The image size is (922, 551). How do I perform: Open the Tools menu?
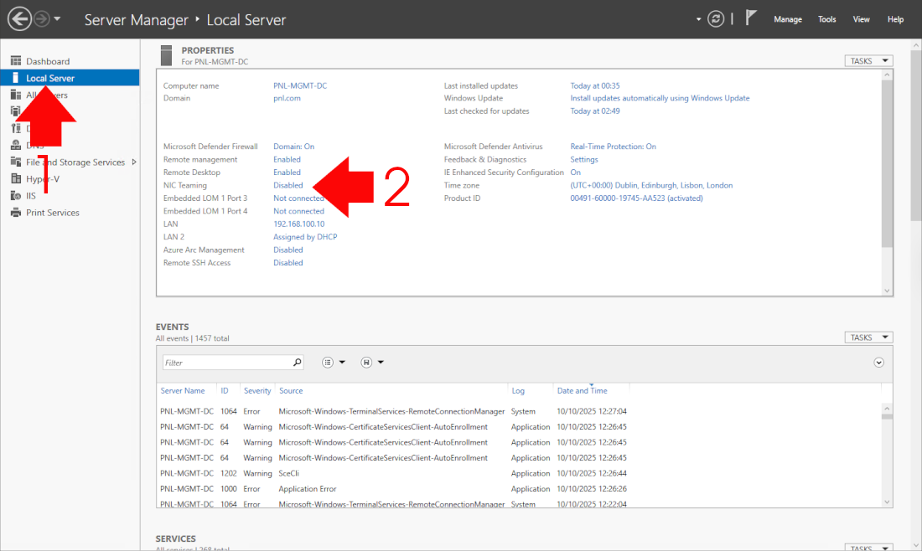coord(826,19)
